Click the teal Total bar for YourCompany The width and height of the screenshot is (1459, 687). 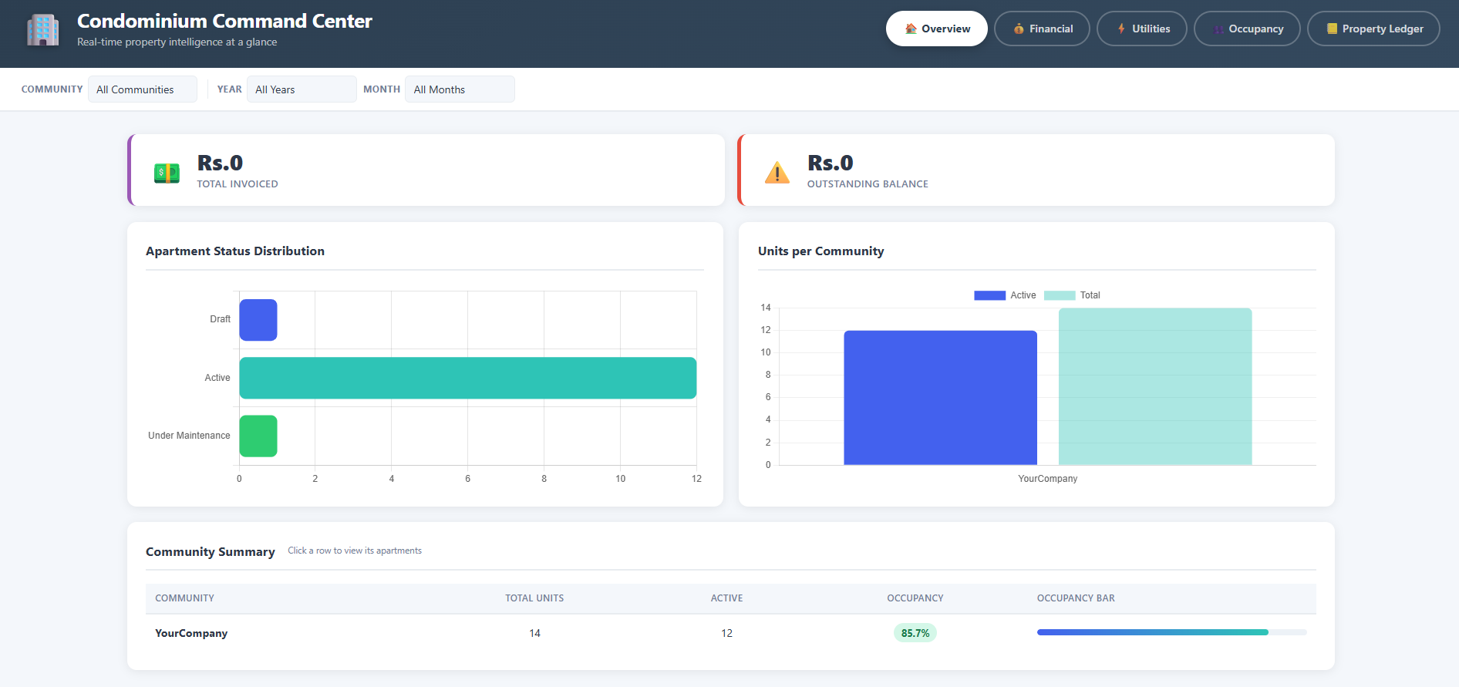pos(1155,386)
